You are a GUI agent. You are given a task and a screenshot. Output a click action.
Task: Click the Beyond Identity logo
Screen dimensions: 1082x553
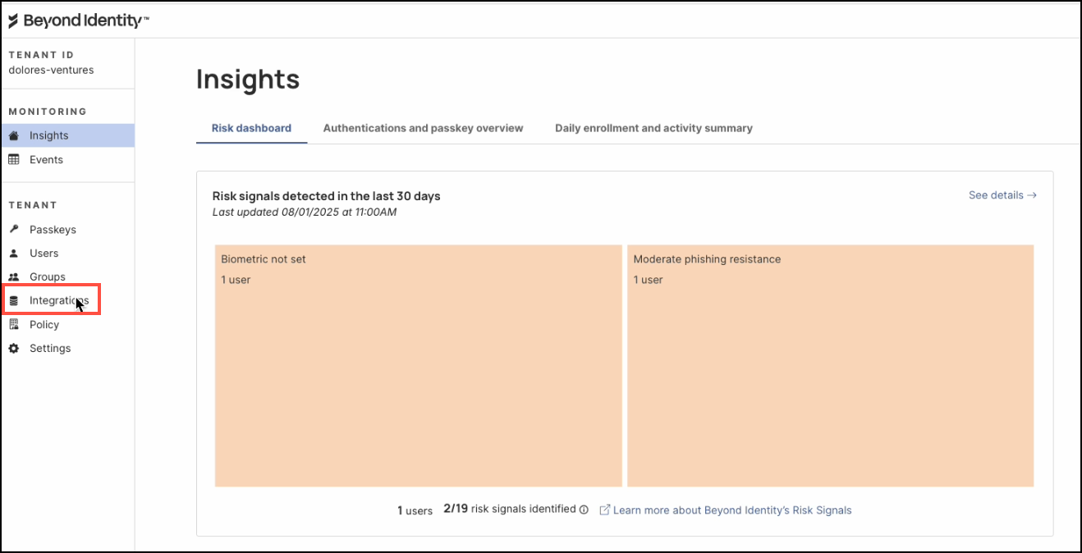[78, 21]
